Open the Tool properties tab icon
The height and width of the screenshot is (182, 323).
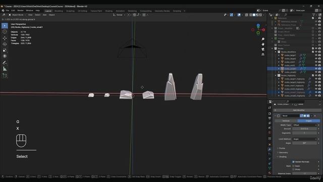pos(270,108)
